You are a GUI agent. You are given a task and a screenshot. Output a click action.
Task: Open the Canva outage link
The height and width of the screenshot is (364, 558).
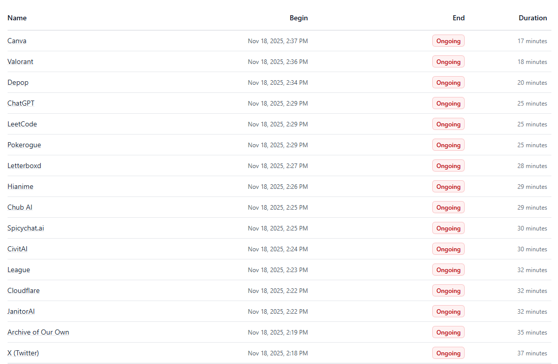[x=17, y=41]
